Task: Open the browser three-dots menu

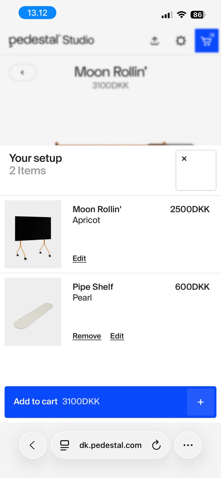Action: coord(188,445)
